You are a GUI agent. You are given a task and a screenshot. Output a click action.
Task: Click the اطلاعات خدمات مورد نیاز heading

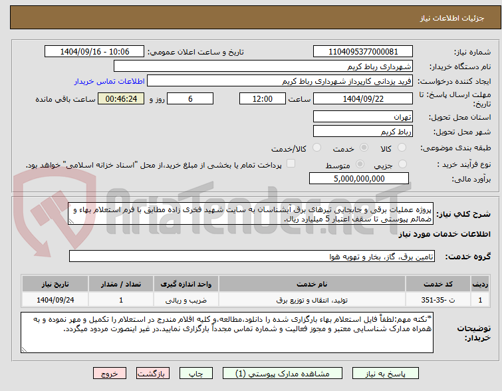pos(444,235)
